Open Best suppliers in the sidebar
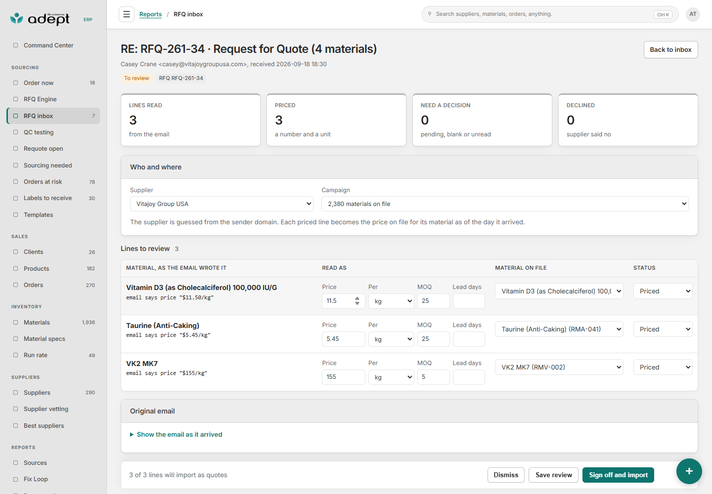This screenshot has width=712, height=494. [53, 426]
